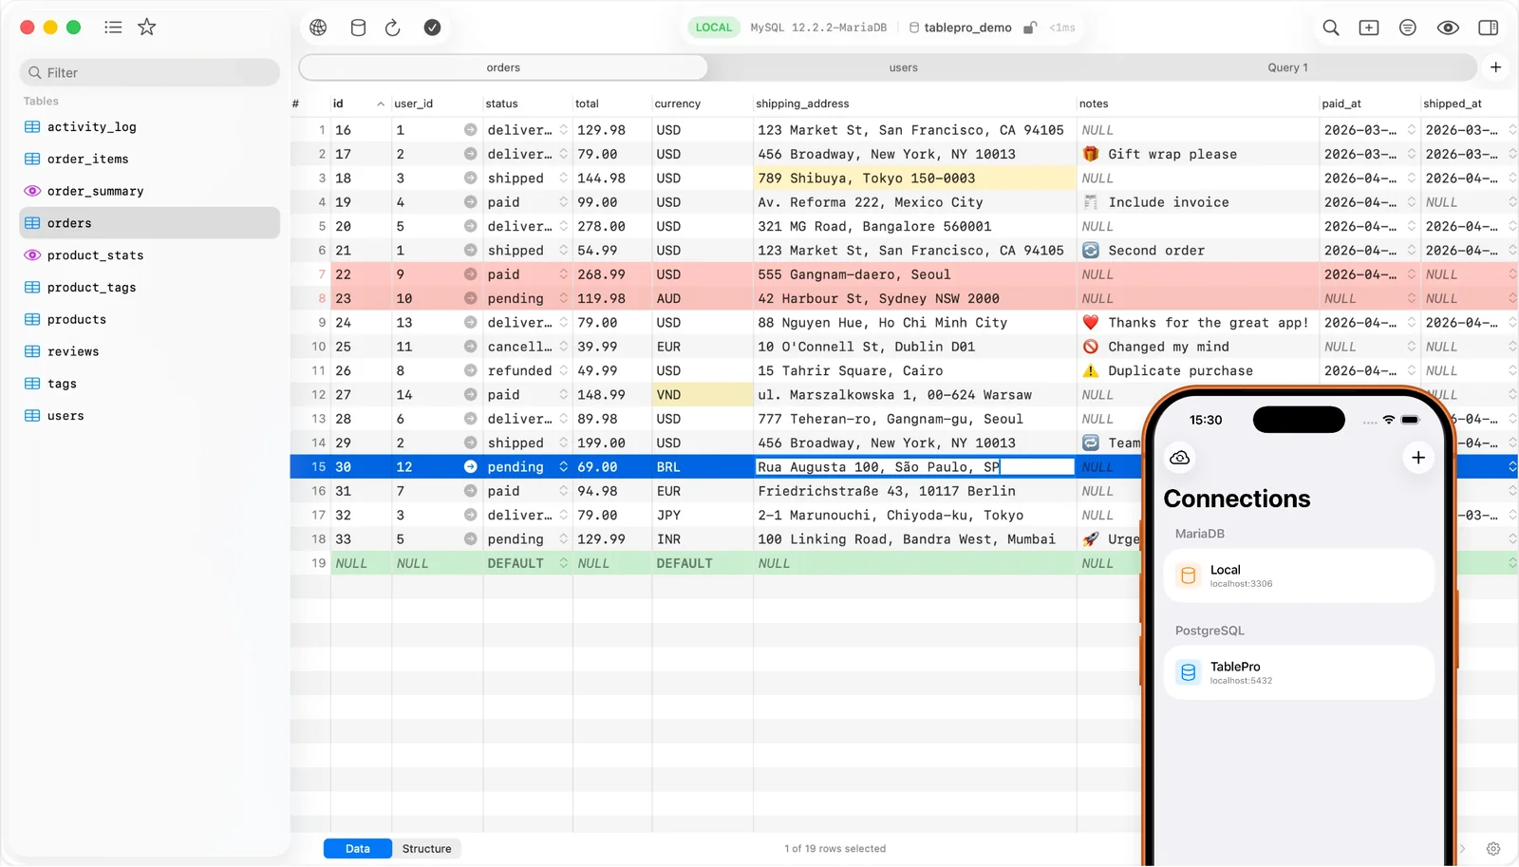Open the status dropdown for the cancelled order id 25

(563, 347)
